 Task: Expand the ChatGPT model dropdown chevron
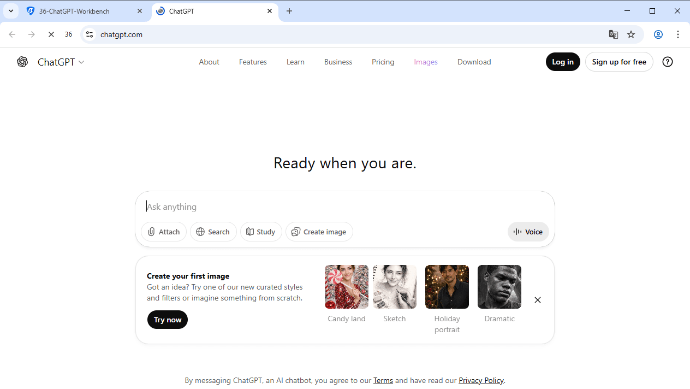click(x=82, y=62)
